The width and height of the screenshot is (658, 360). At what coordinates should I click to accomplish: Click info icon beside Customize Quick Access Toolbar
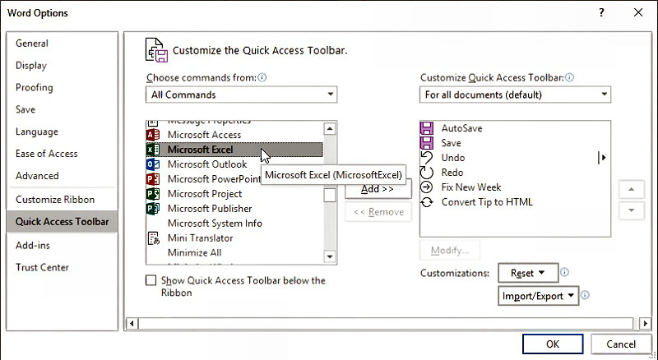pos(569,77)
